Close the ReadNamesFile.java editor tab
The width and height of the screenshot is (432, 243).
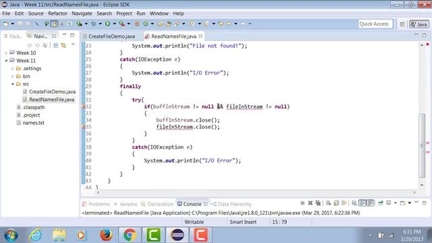pos(200,36)
